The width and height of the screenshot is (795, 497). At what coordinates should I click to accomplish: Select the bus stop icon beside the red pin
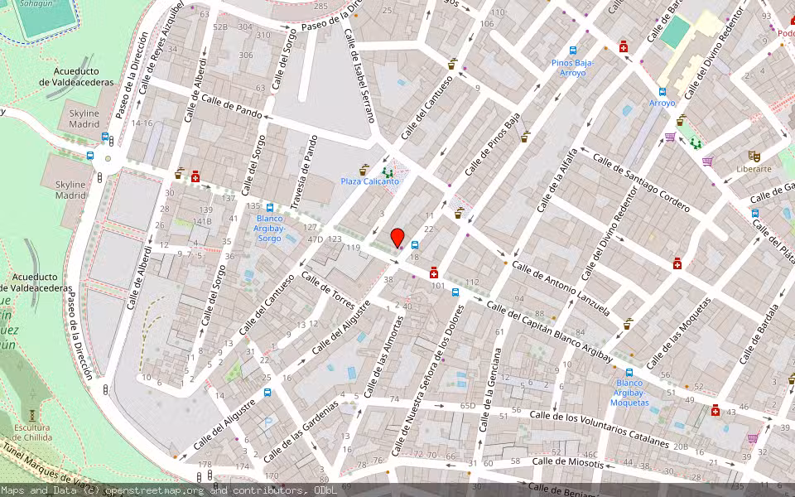[x=415, y=245]
